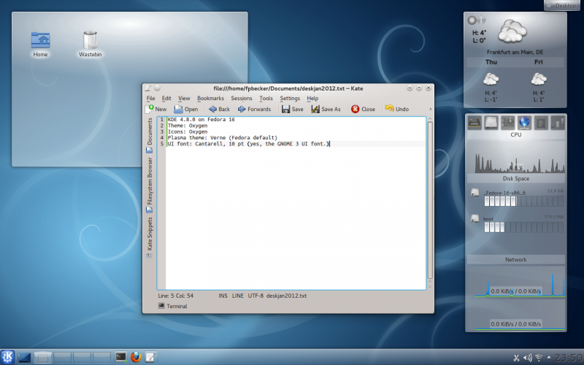Open the Settings menu
This screenshot has width=584, height=365.
click(290, 99)
